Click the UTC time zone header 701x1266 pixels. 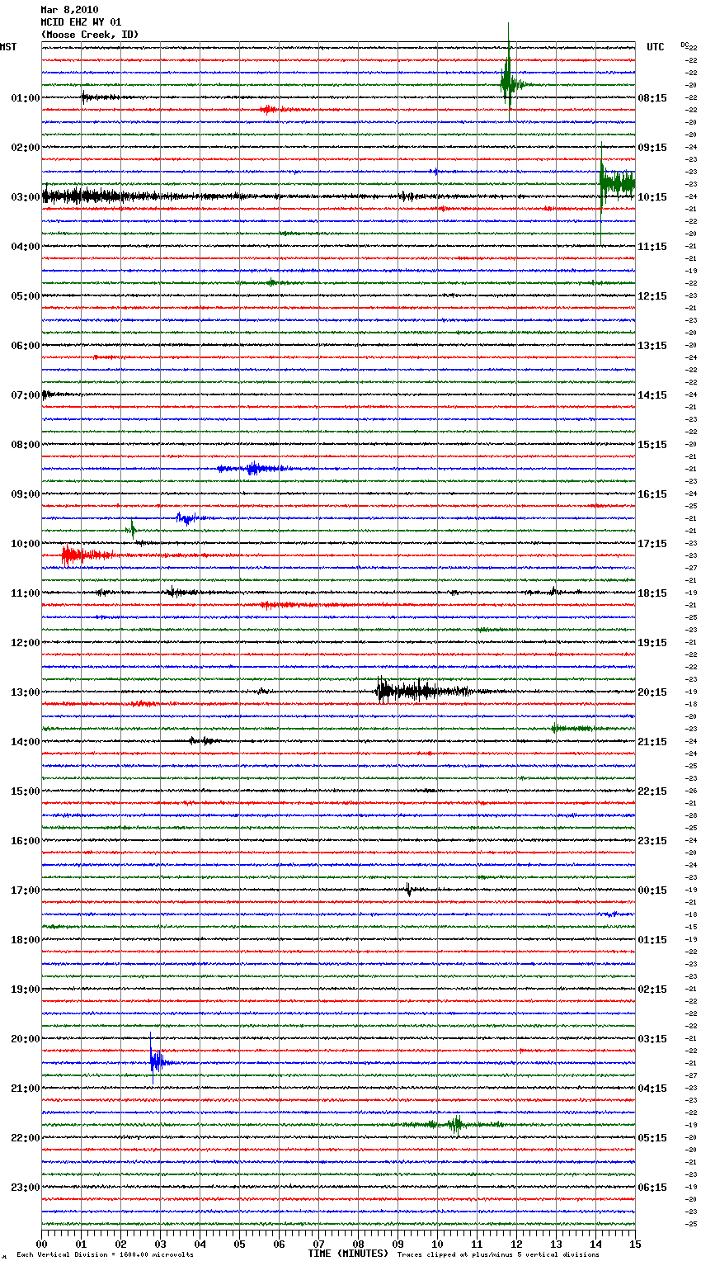coord(656,47)
